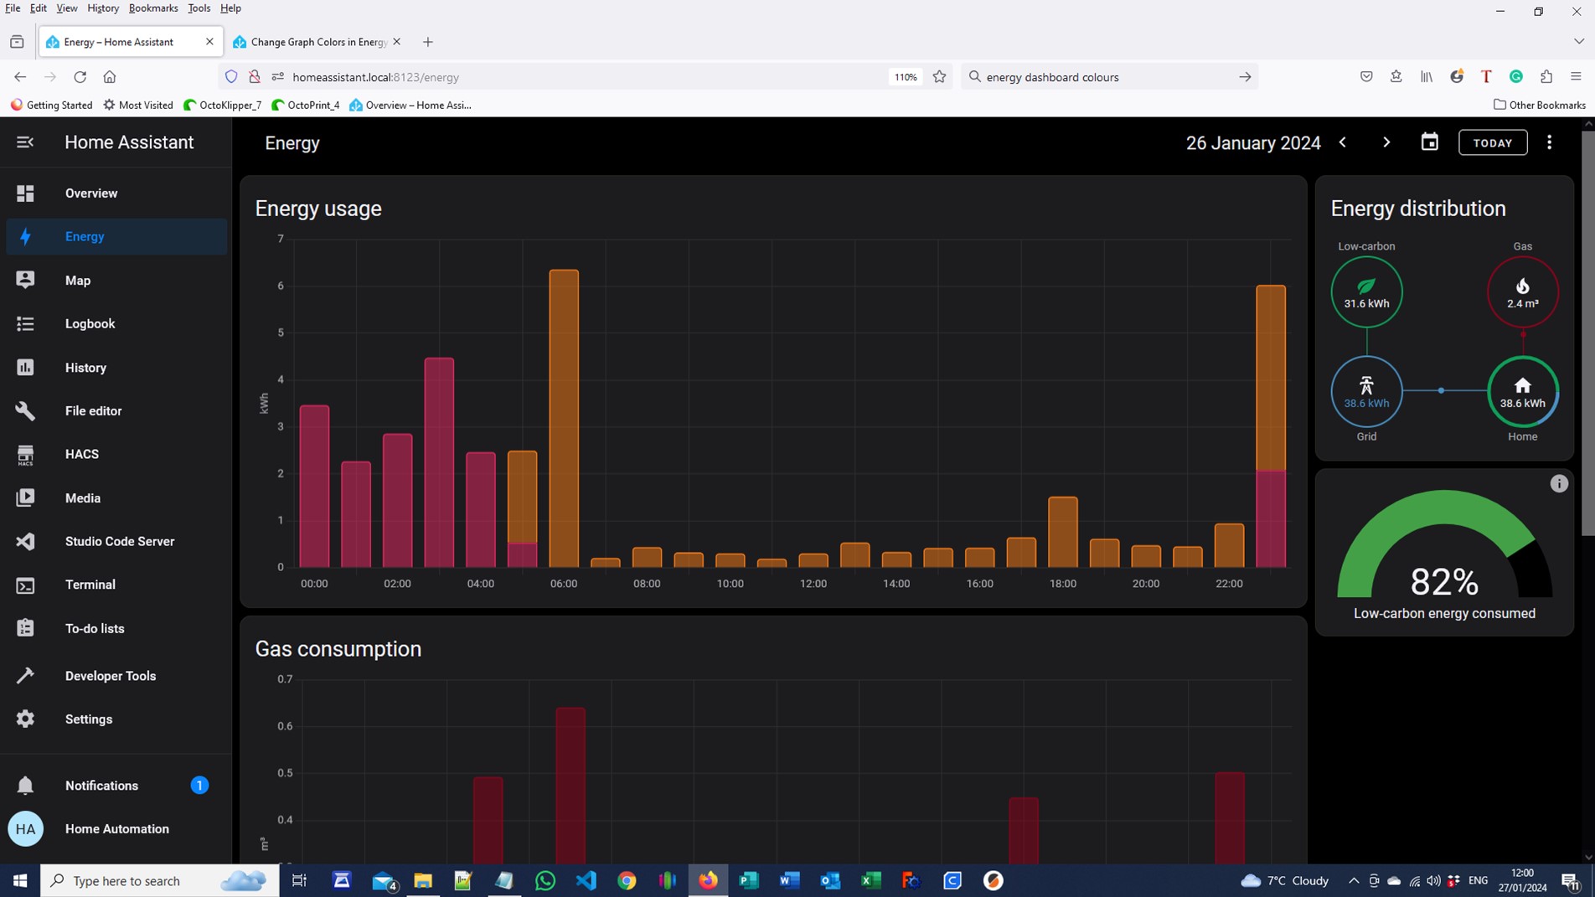Viewport: 1595px width, 897px height.
Task: Select the Map icon in the sidebar
Action: pos(77,280)
